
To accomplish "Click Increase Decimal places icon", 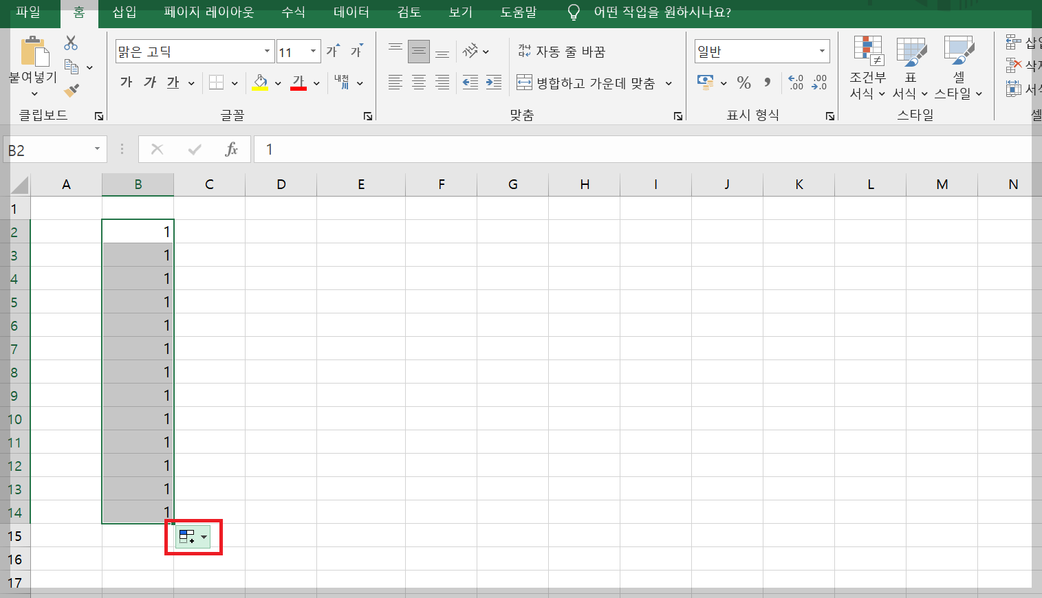I will [796, 82].
